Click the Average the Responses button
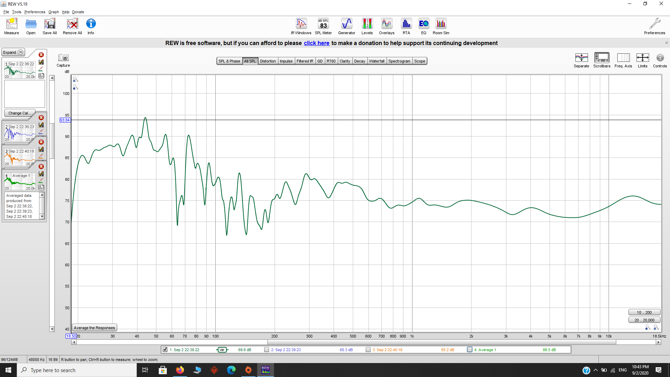670x377 pixels. coord(94,328)
